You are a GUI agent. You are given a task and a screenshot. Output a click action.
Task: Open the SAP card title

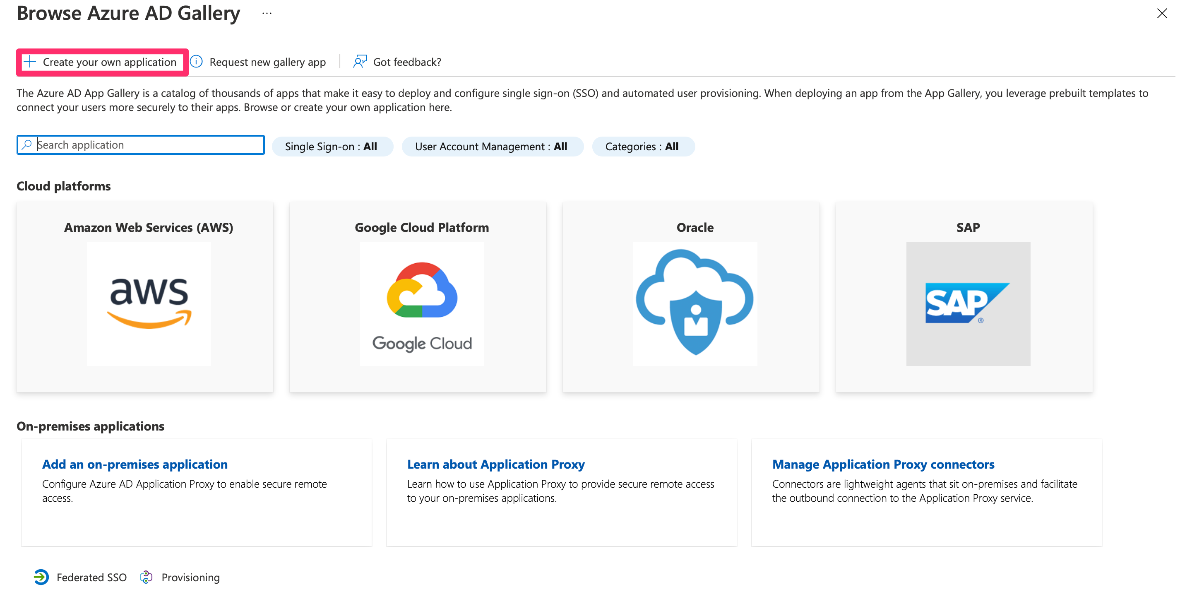[968, 228]
